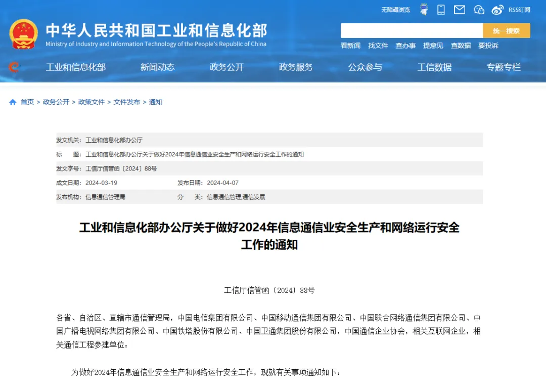The height and width of the screenshot is (392, 546).
Task: Select 政务公开 in main navigation bar
Action: coord(226,67)
